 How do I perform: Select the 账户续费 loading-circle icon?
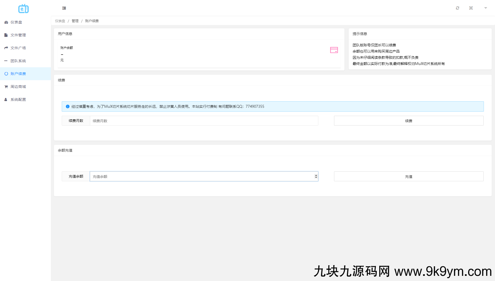click(6, 73)
